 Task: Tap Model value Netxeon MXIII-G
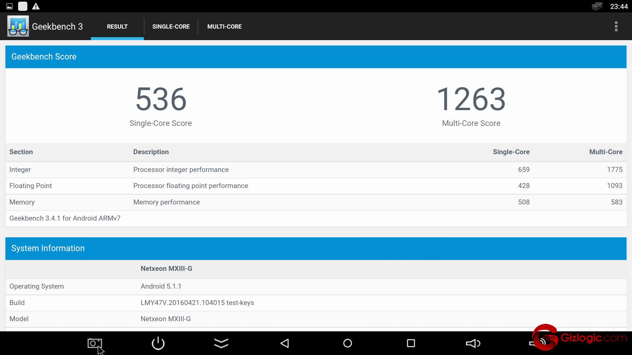[166, 319]
